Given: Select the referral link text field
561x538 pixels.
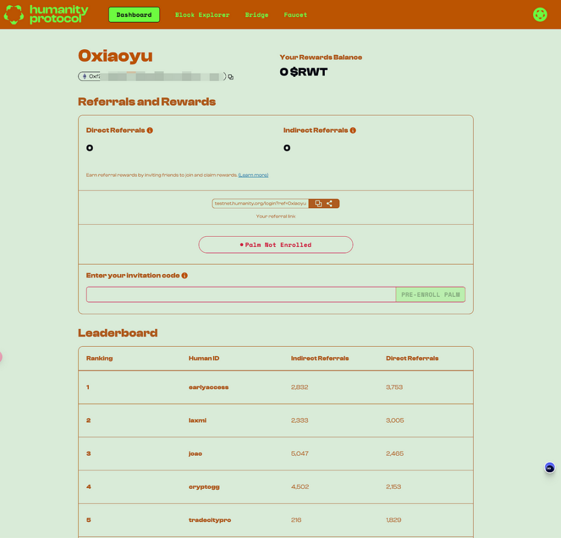Looking at the screenshot, I should [260, 203].
